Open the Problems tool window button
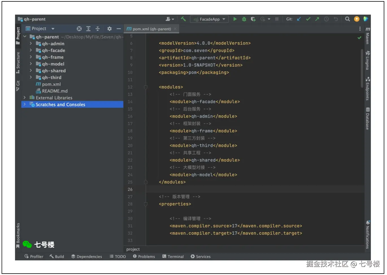387x275 pixels. point(144,256)
